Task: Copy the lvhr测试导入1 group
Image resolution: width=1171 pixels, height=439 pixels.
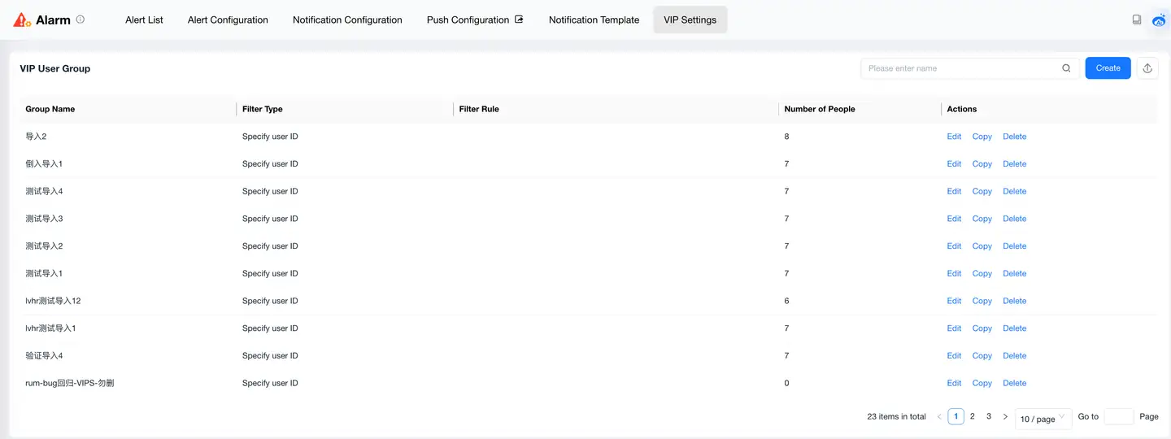Action: pos(982,328)
